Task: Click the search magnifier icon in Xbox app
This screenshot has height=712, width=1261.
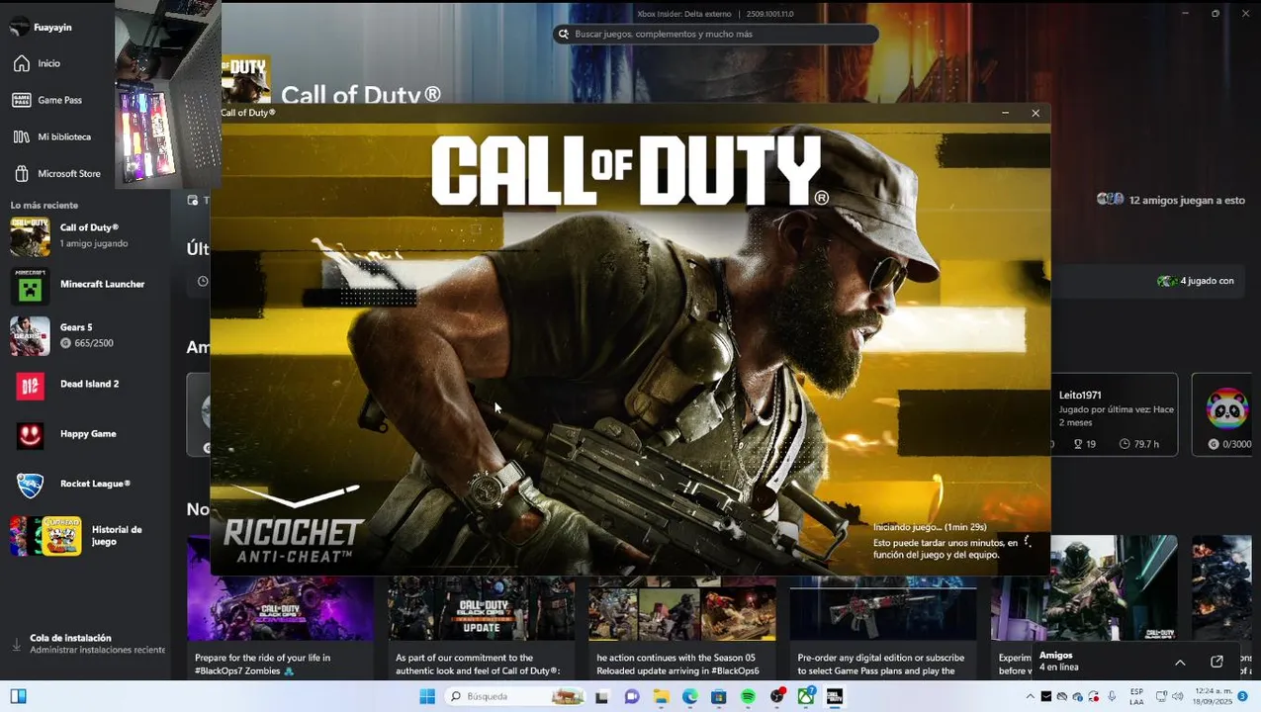Action: coord(564,34)
